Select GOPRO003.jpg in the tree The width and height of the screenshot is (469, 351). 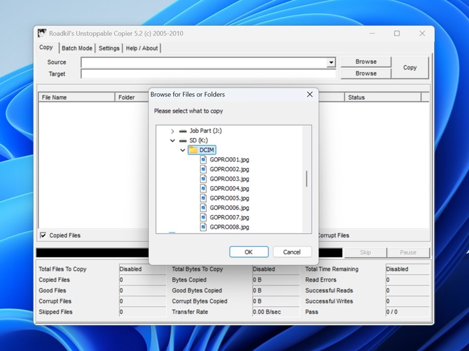point(229,179)
